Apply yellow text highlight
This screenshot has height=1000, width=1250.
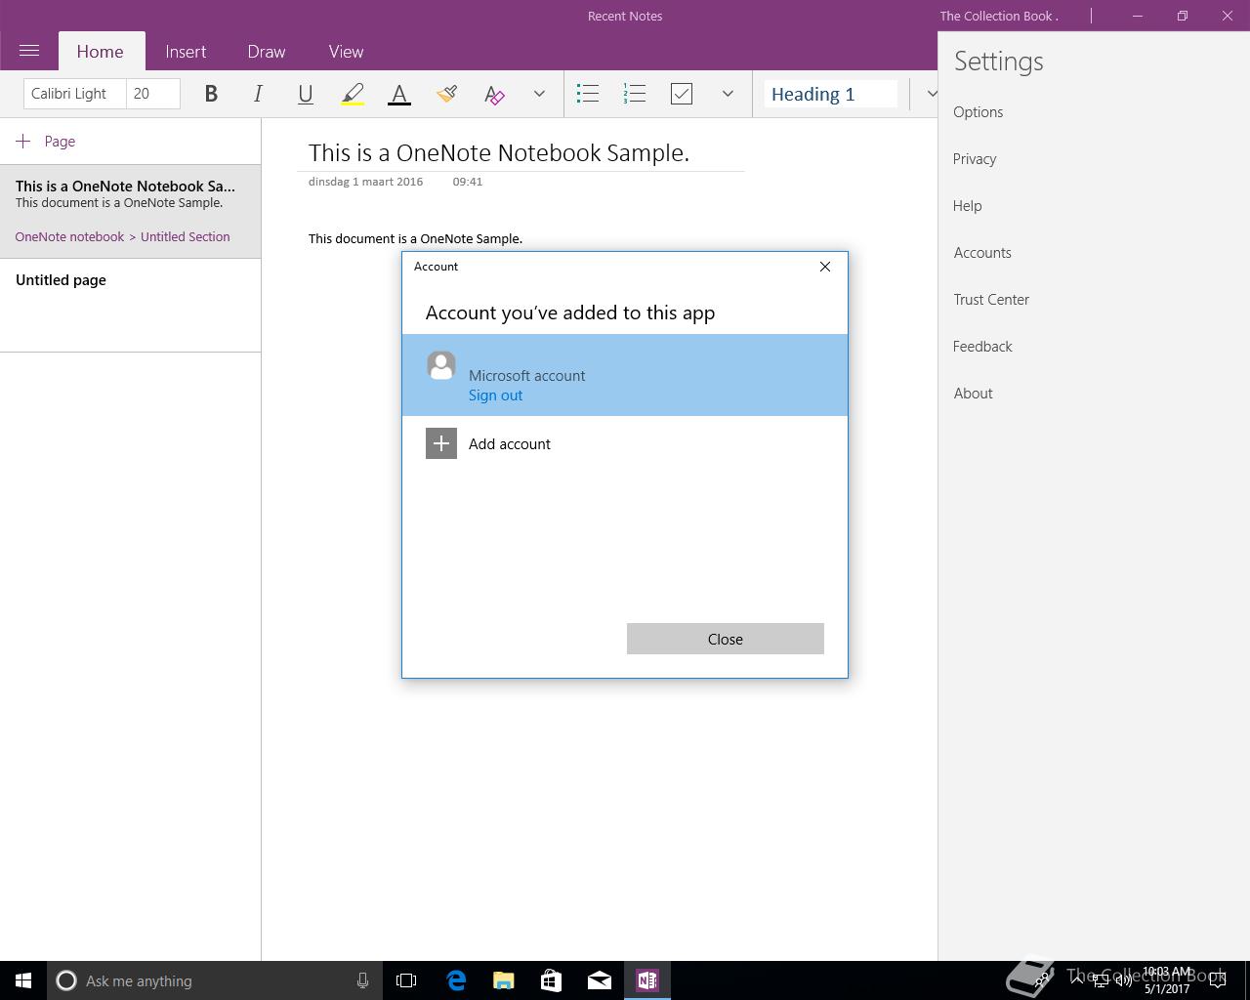pyautogui.click(x=353, y=94)
